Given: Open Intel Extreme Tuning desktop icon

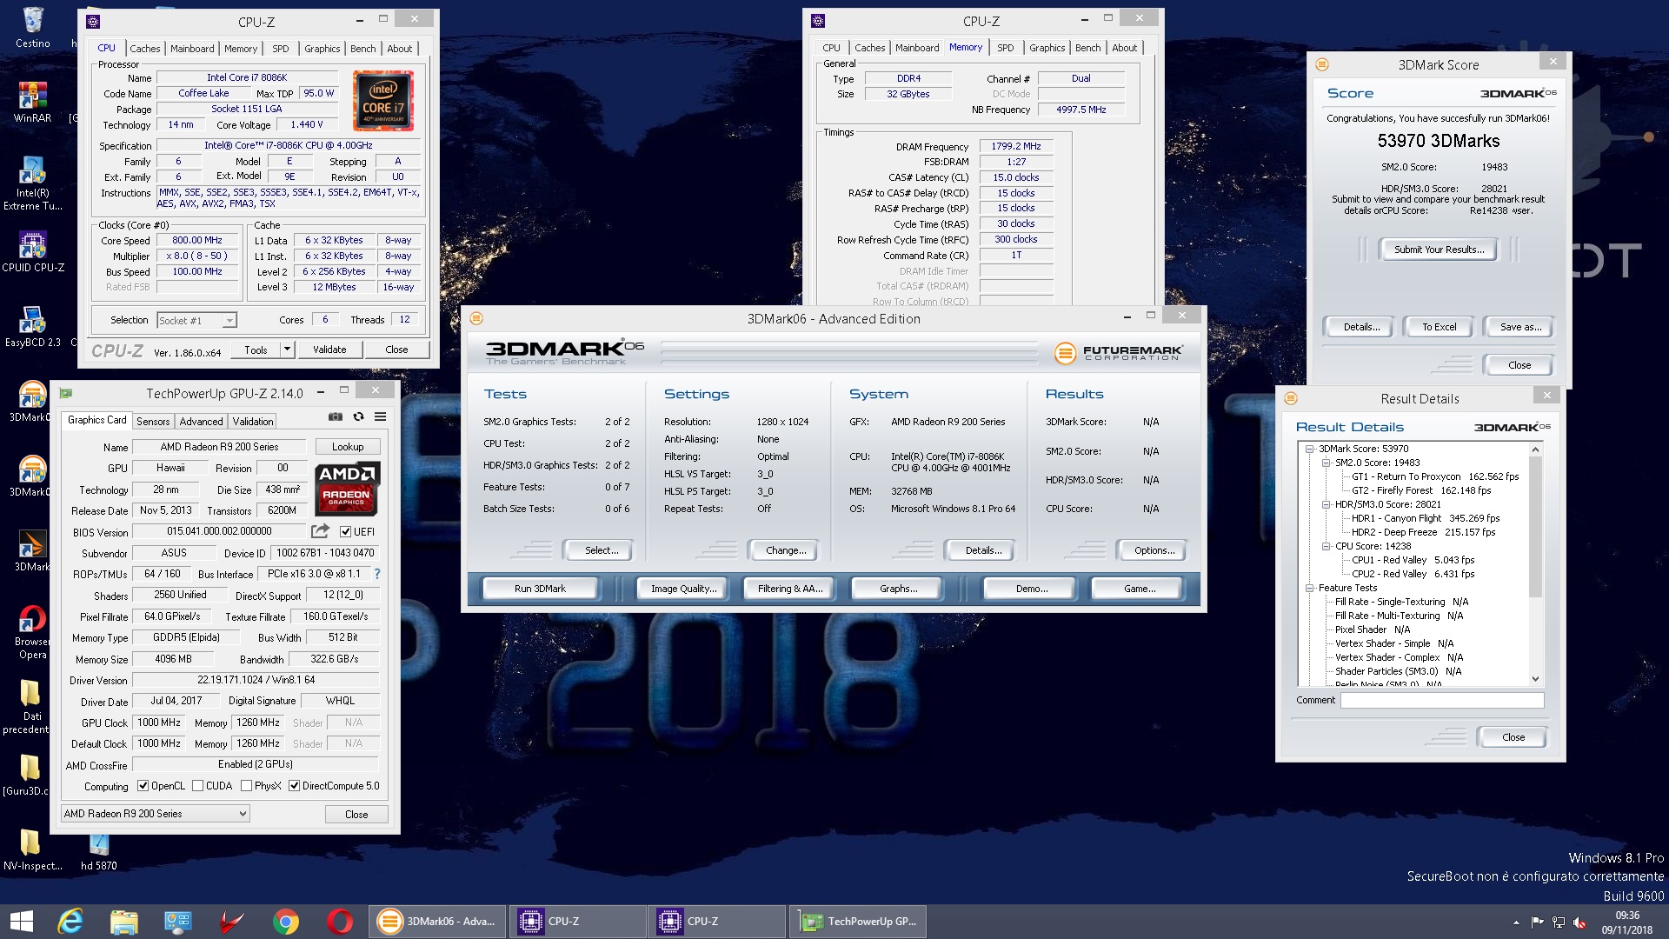Looking at the screenshot, I should point(32,184).
